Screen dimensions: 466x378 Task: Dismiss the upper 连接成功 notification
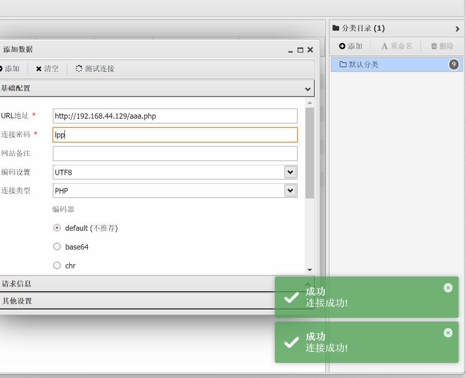pos(448,288)
